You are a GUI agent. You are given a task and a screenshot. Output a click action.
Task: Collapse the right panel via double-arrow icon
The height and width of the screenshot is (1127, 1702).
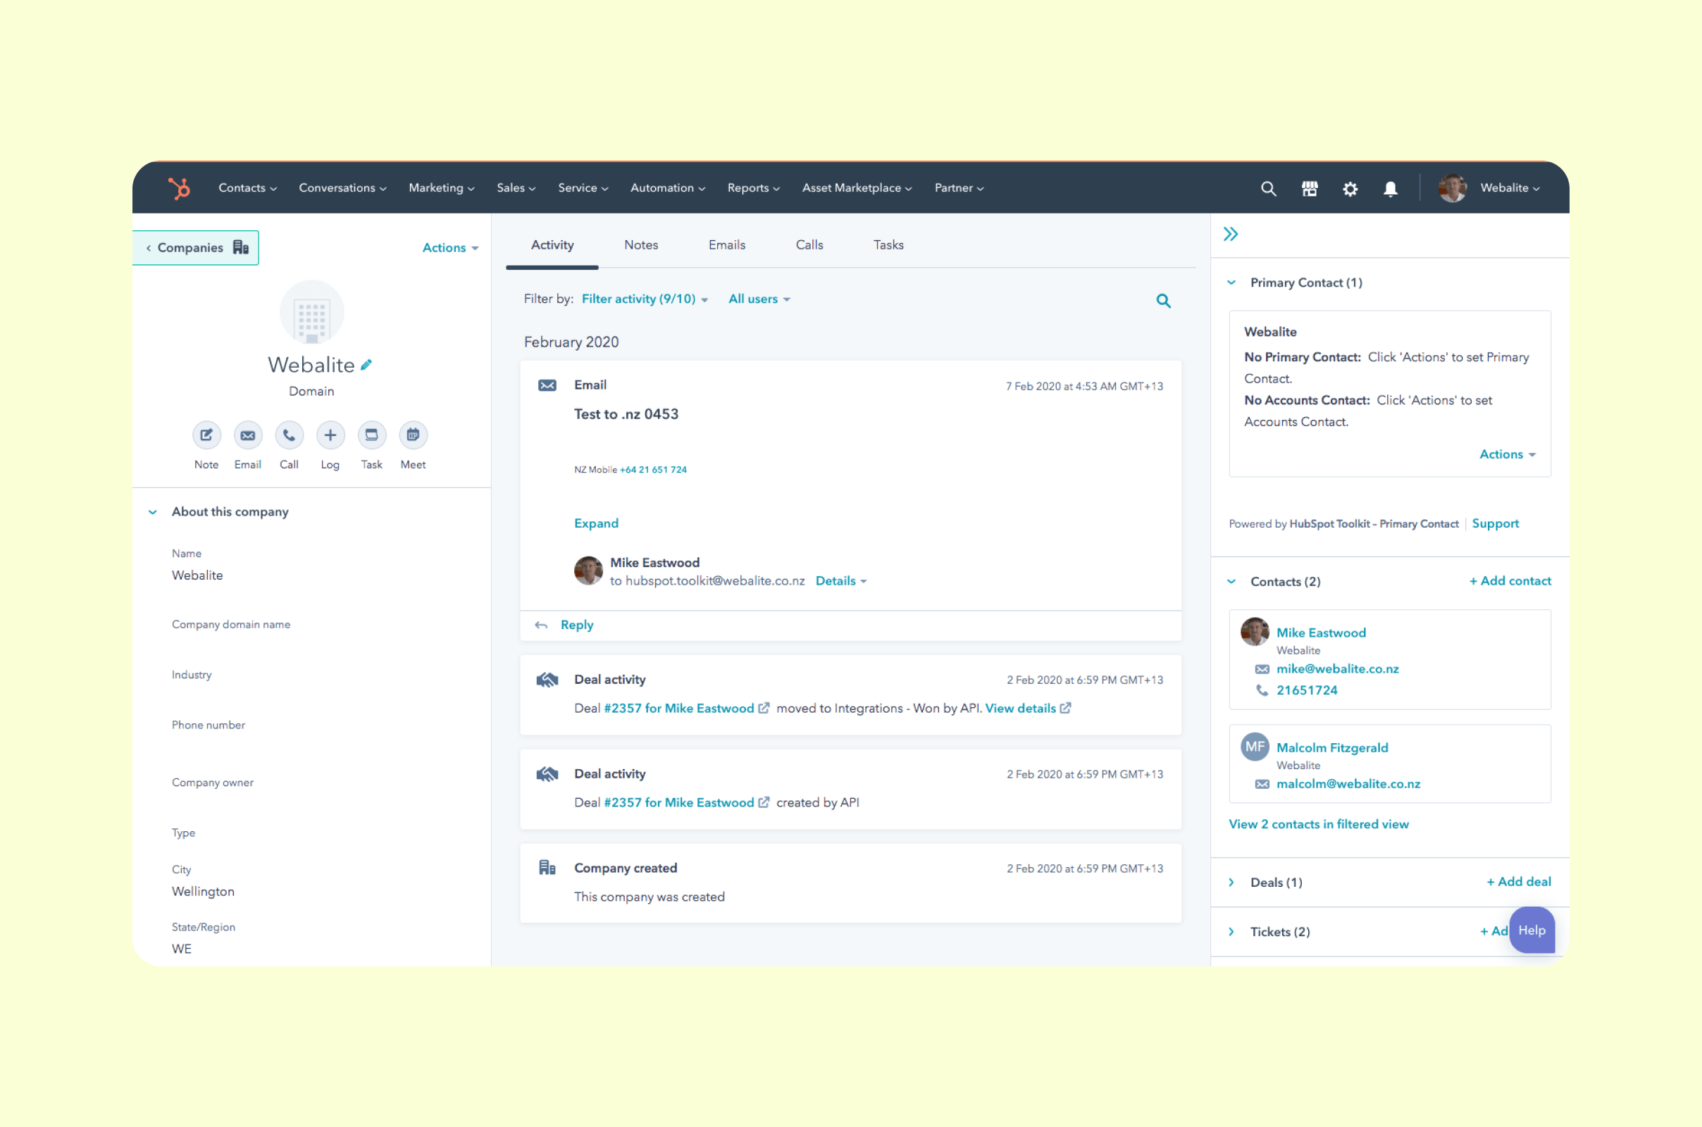pos(1231,234)
